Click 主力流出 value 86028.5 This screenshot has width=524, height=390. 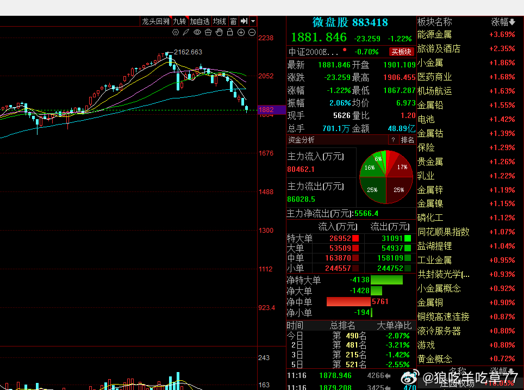click(x=301, y=199)
